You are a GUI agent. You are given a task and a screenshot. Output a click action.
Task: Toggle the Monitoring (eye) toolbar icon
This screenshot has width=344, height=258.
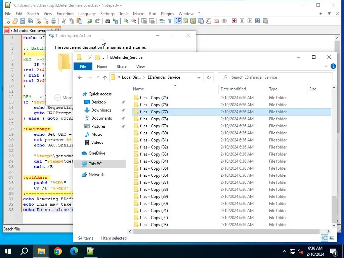click(x=224, y=21)
